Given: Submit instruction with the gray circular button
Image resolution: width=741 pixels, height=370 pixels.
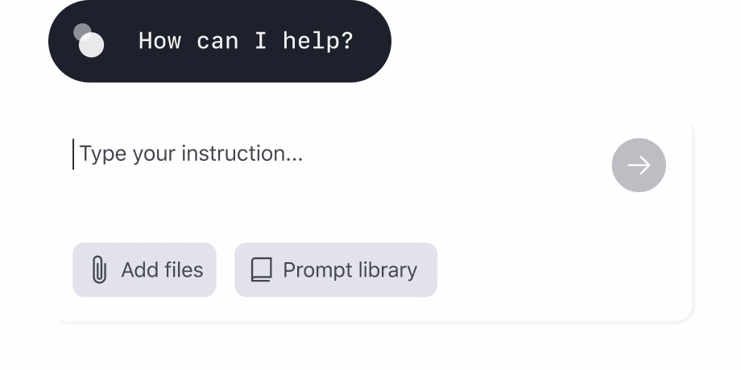Looking at the screenshot, I should 639,166.
